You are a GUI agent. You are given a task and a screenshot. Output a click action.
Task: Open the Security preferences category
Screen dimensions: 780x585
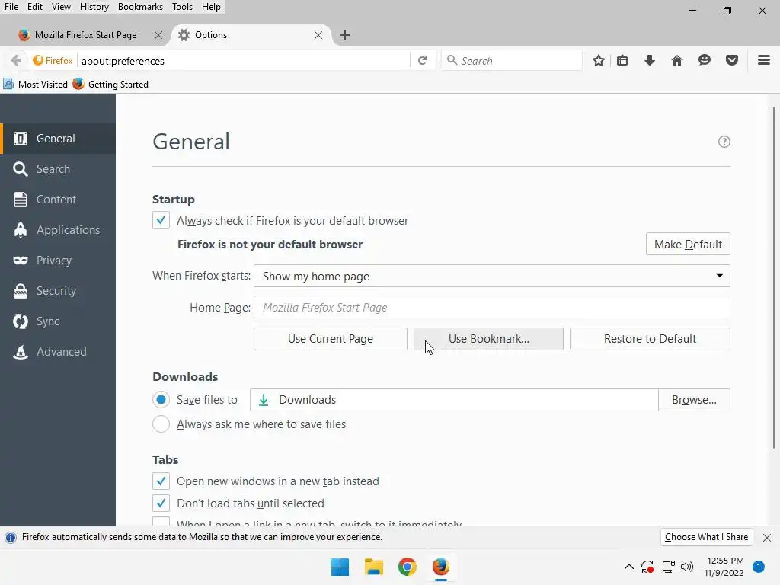pos(58,290)
